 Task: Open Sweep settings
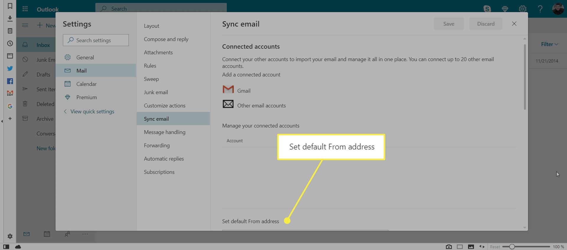[x=173, y=79]
